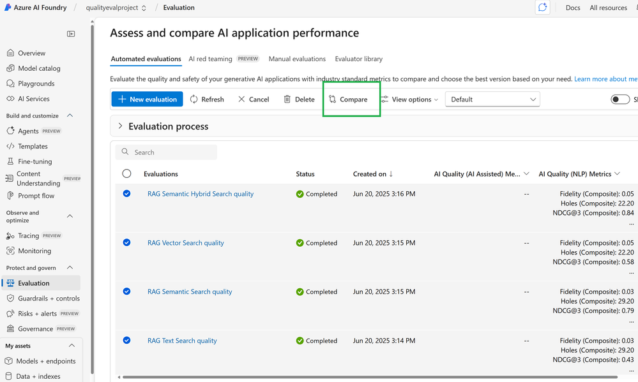Uncheck RAG Semantic Hybrid Search quality row
This screenshot has height=382, width=638.
[126, 194]
